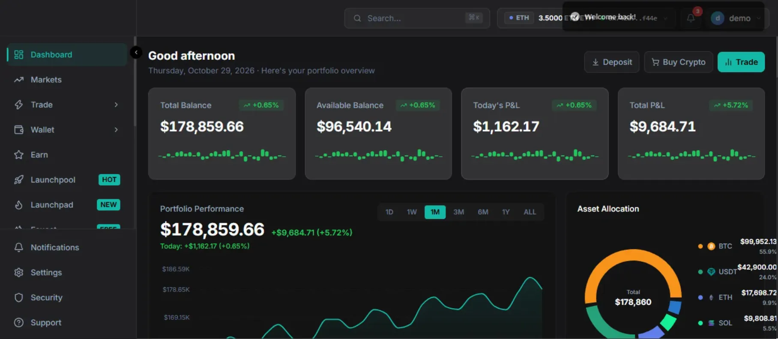Click the USDT coin icon in allocation
Image resolution: width=778 pixels, height=339 pixels.
tap(711, 272)
